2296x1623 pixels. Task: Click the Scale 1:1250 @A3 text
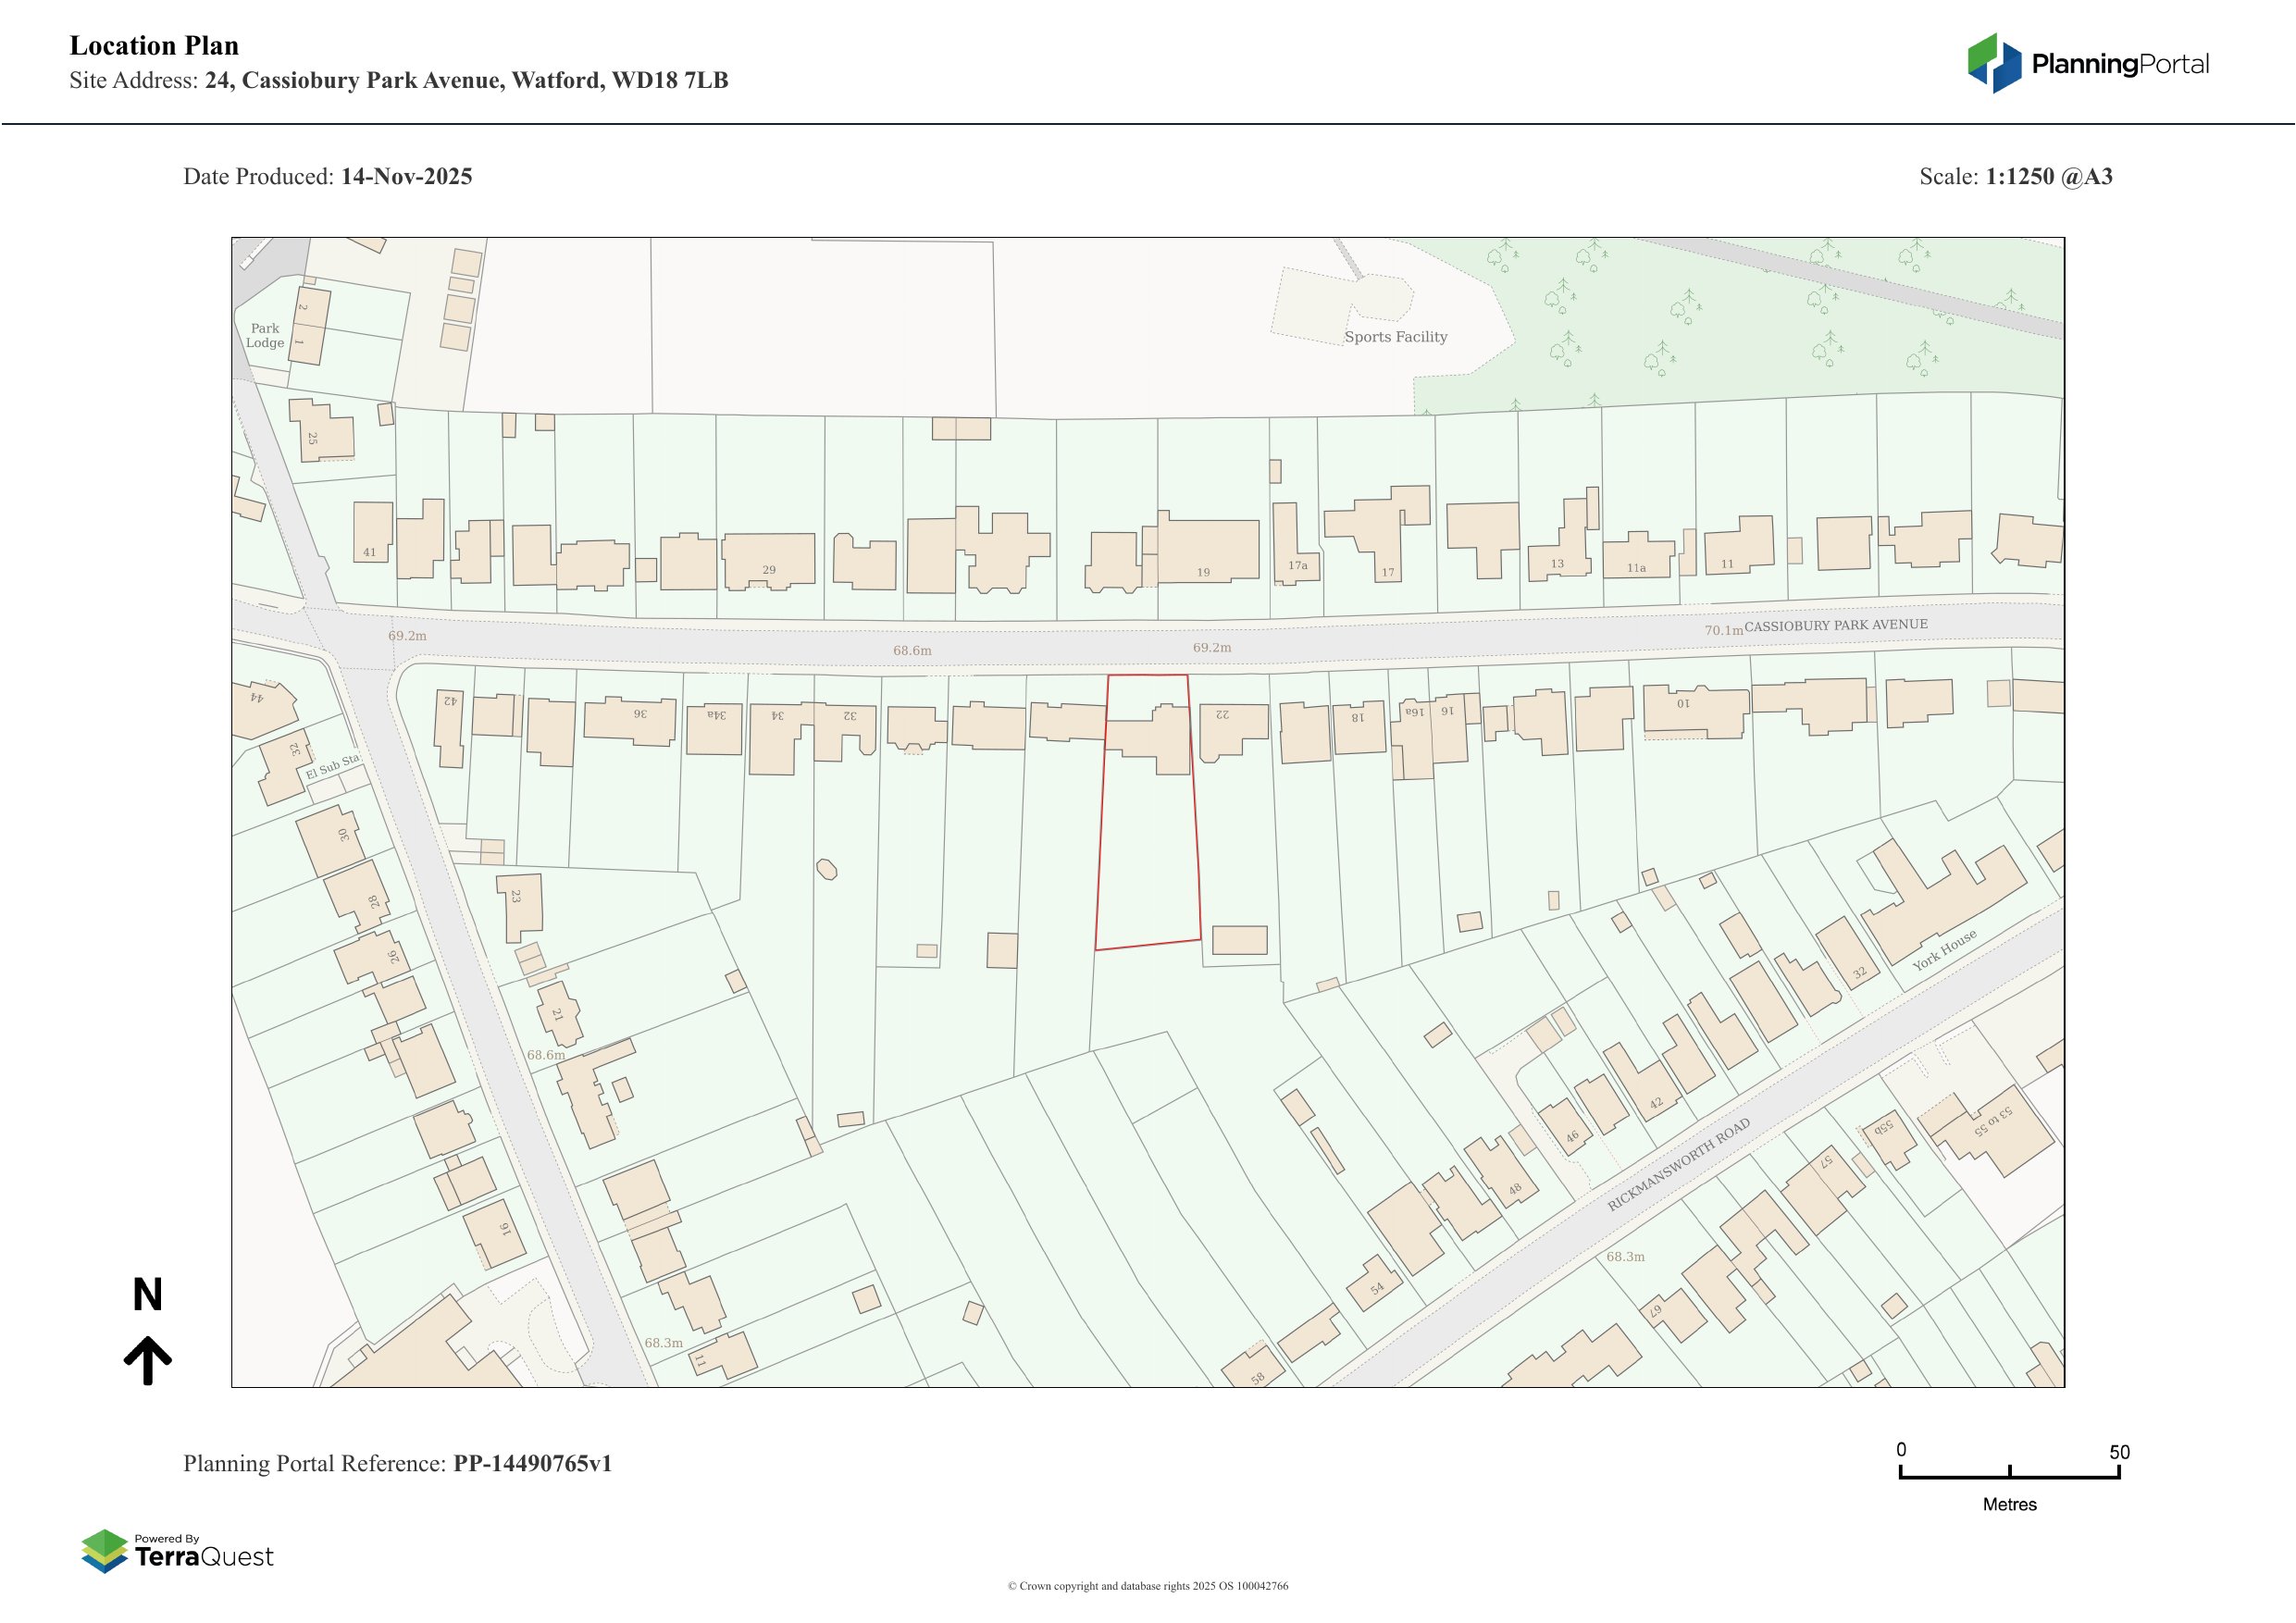pyautogui.click(x=2015, y=176)
